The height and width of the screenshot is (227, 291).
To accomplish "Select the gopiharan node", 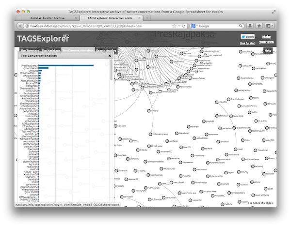I will point(167,141).
